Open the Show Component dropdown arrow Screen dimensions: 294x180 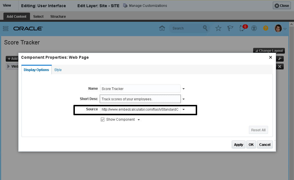click(x=139, y=120)
